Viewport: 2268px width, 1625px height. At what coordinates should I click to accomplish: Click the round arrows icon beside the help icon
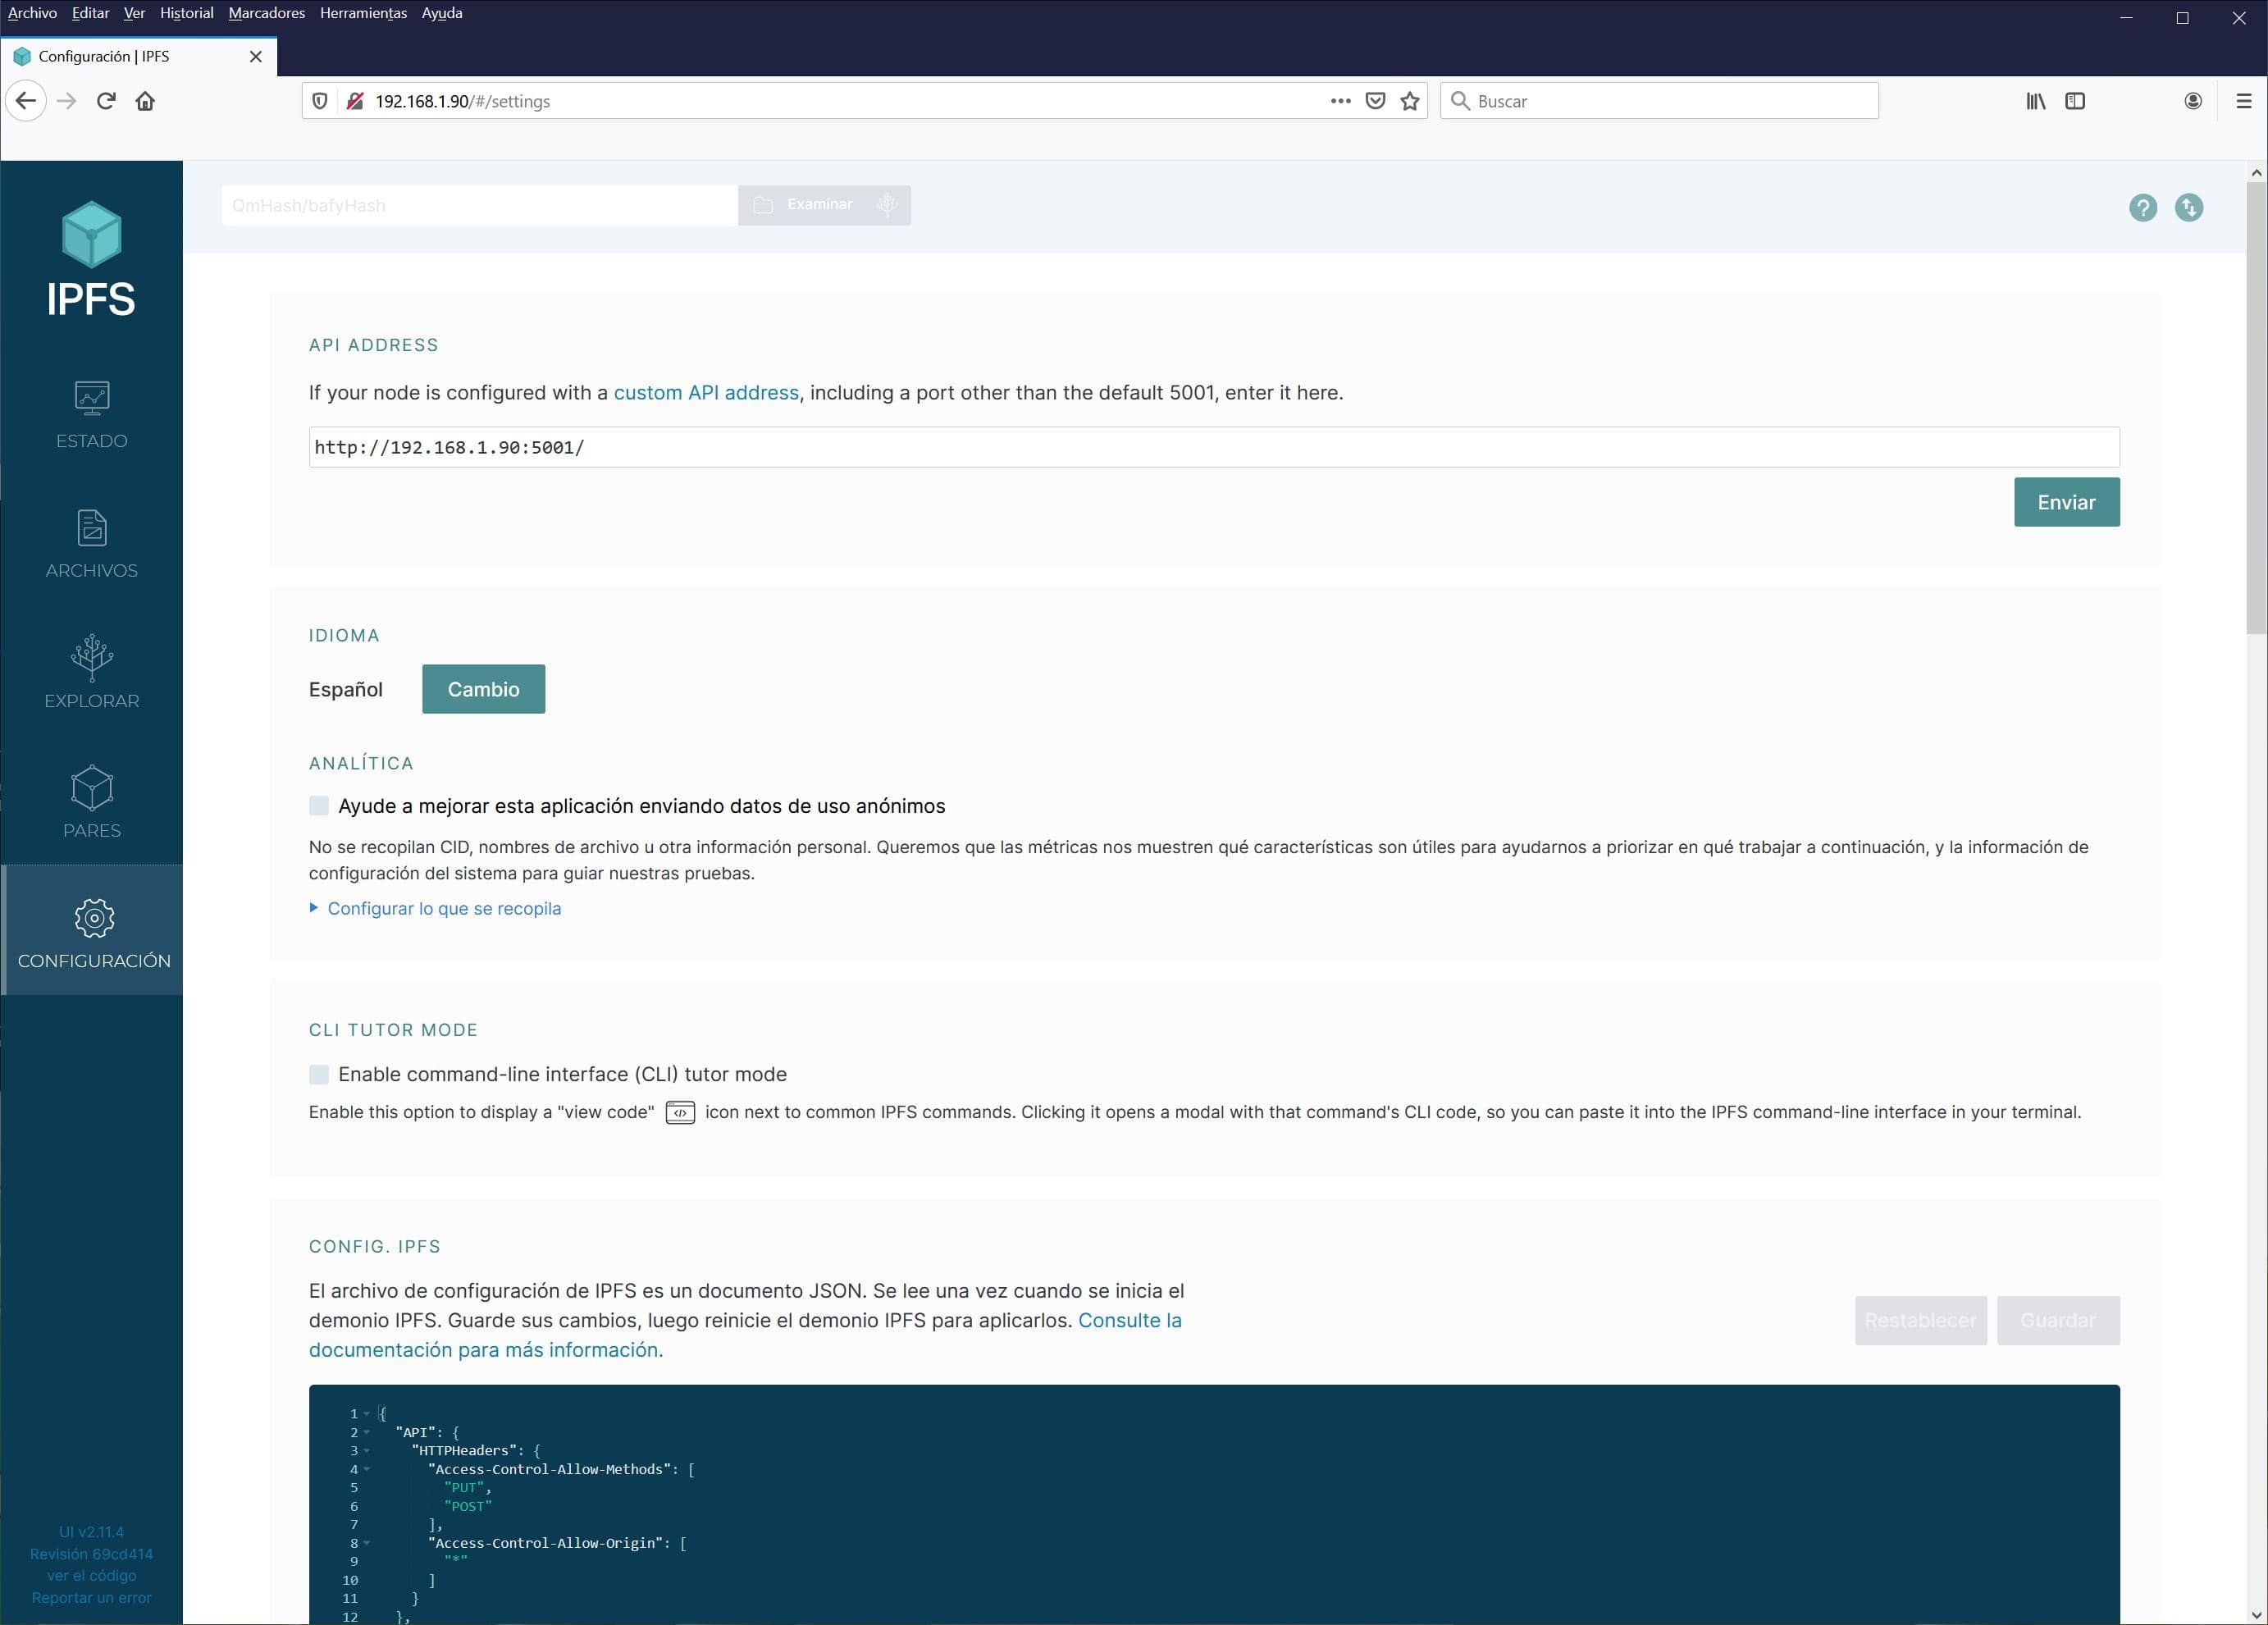[x=2188, y=207]
